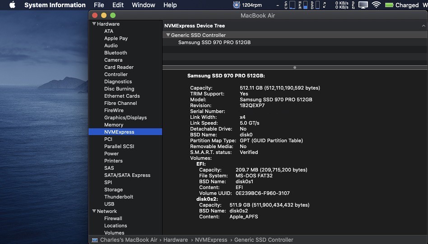Screen dimensions: 428x244
Task: Open the Window menu
Action: (x=143, y=5)
